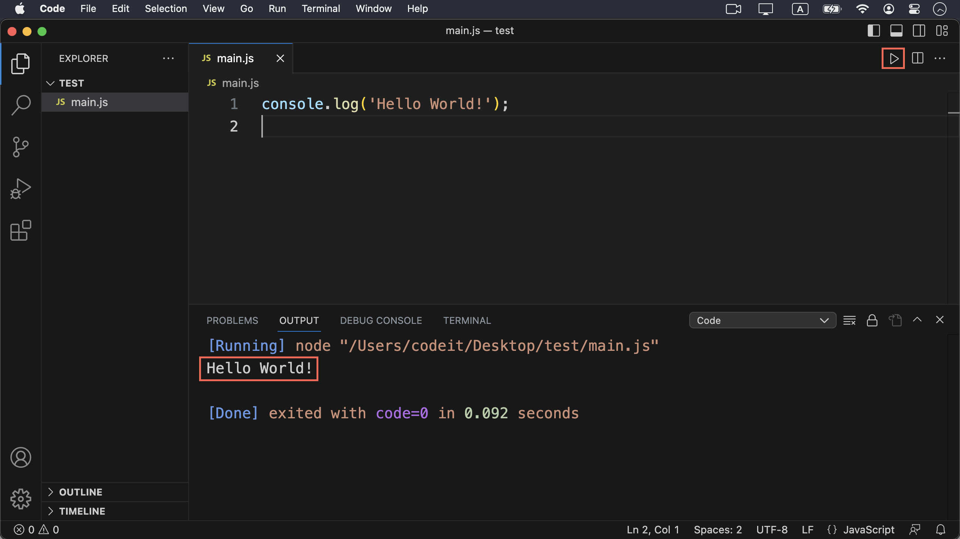The width and height of the screenshot is (960, 539).
Task: Open the Source Control view
Action: tap(21, 147)
